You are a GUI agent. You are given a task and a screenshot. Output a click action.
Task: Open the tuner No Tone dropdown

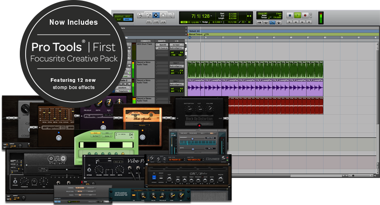pyautogui.click(x=96, y=136)
